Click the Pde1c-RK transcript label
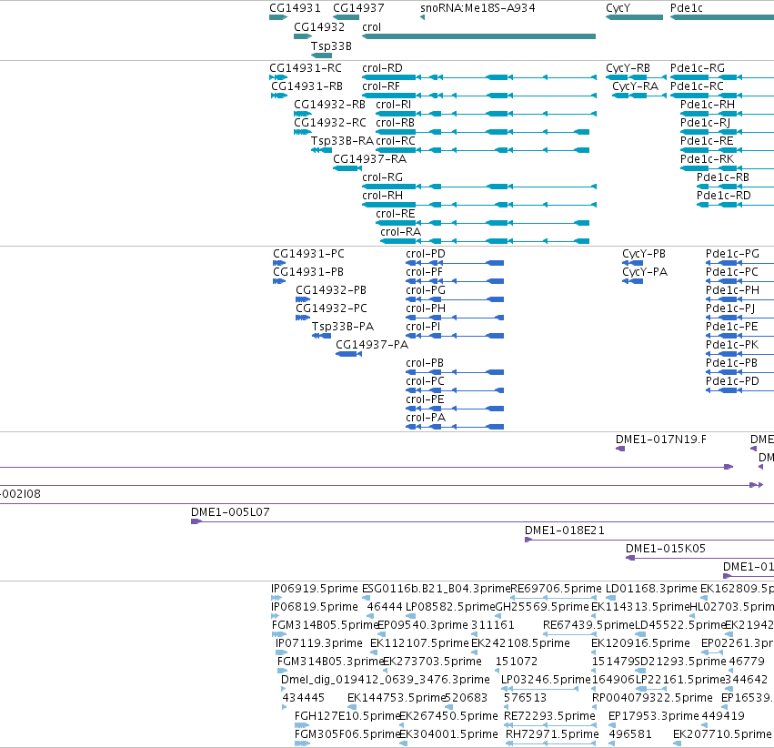This screenshot has height=748, width=774. (x=707, y=158)
